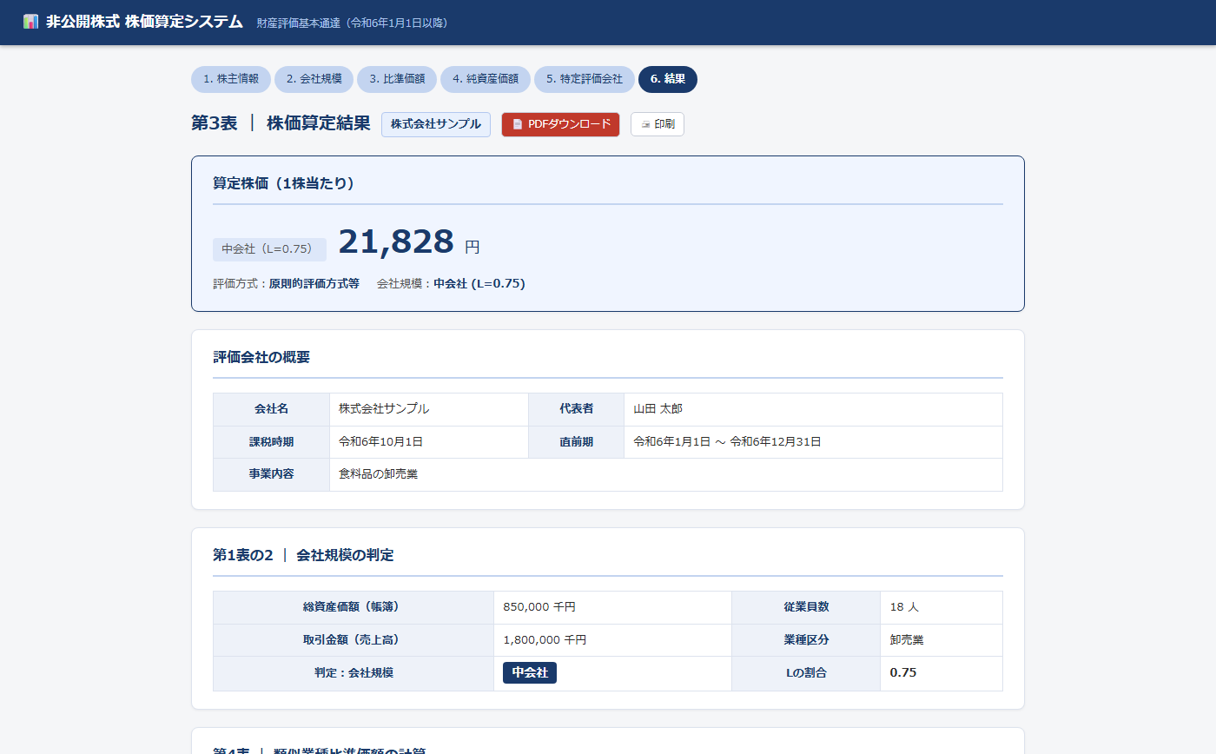Click the 総資産価額 value 850,000 千円
Viewport: 1216px width, 754px height.
coord(539,607)
